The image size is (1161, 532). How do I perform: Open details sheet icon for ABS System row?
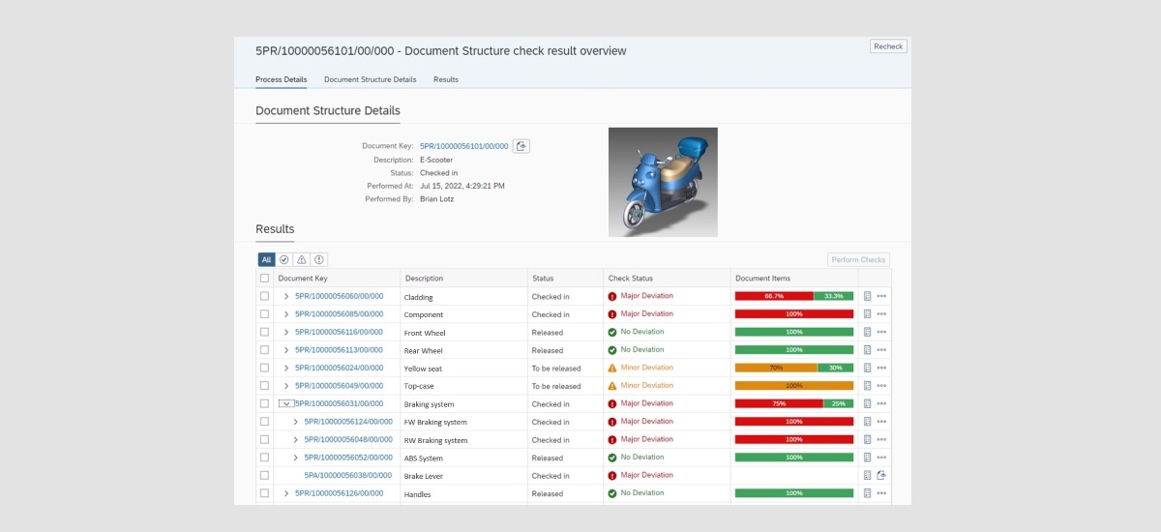pos(868,458)
